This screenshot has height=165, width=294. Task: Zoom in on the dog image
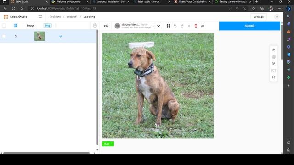coord(274,64)
